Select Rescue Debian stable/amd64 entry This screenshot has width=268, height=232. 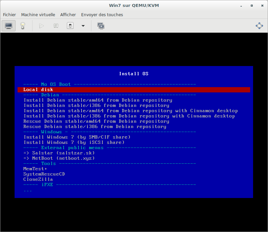(x=96, y=121)
